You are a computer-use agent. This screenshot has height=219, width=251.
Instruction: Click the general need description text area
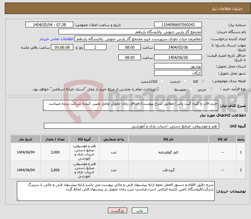131,105
